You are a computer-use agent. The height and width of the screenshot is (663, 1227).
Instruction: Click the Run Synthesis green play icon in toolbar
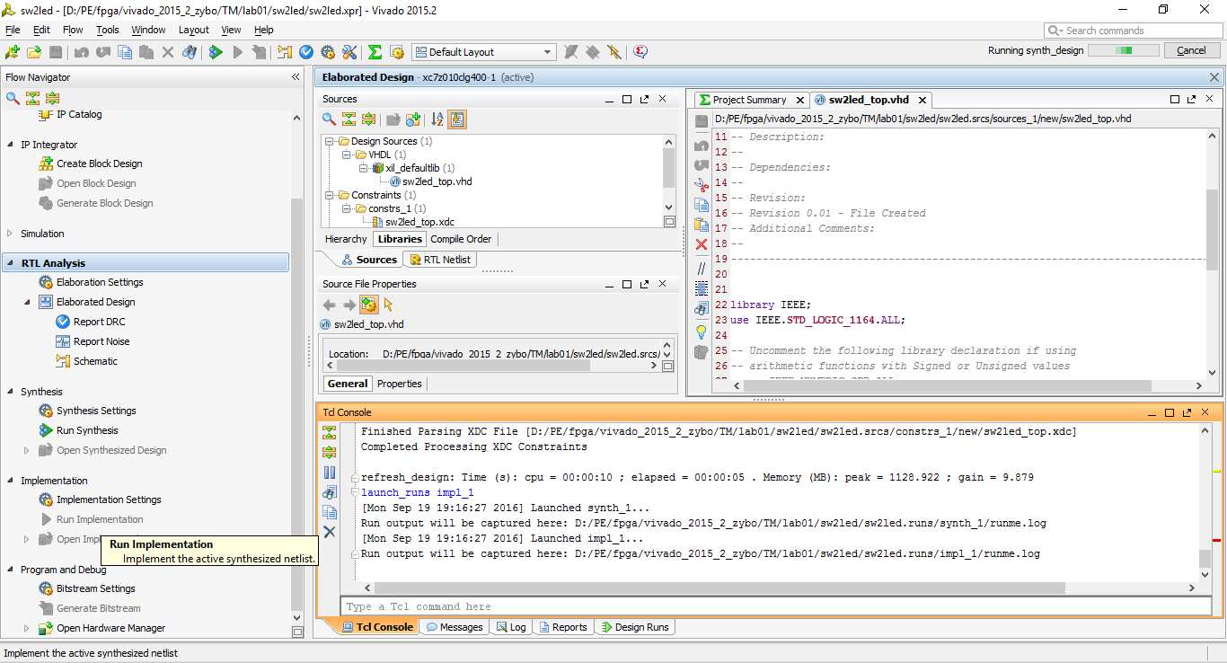pos(216,52)
